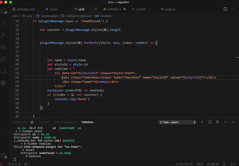Click 'ui.html' link in terminal output
This screenshot has height=166, width=239.
(65, 153)
